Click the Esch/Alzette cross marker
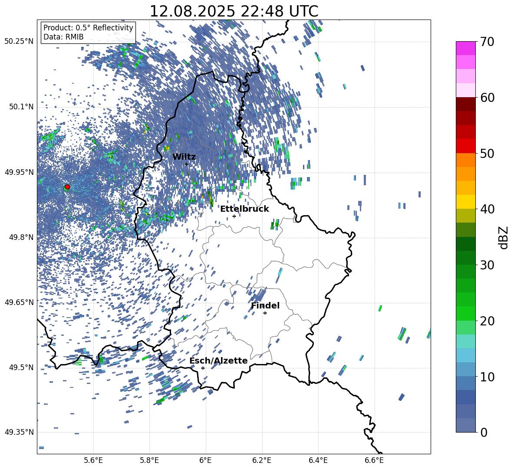This screenshot has height=469, width=514. pos(203,368)
